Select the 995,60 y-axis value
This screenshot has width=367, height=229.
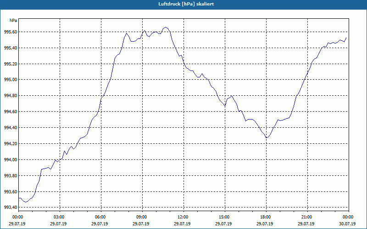point(11,32)
